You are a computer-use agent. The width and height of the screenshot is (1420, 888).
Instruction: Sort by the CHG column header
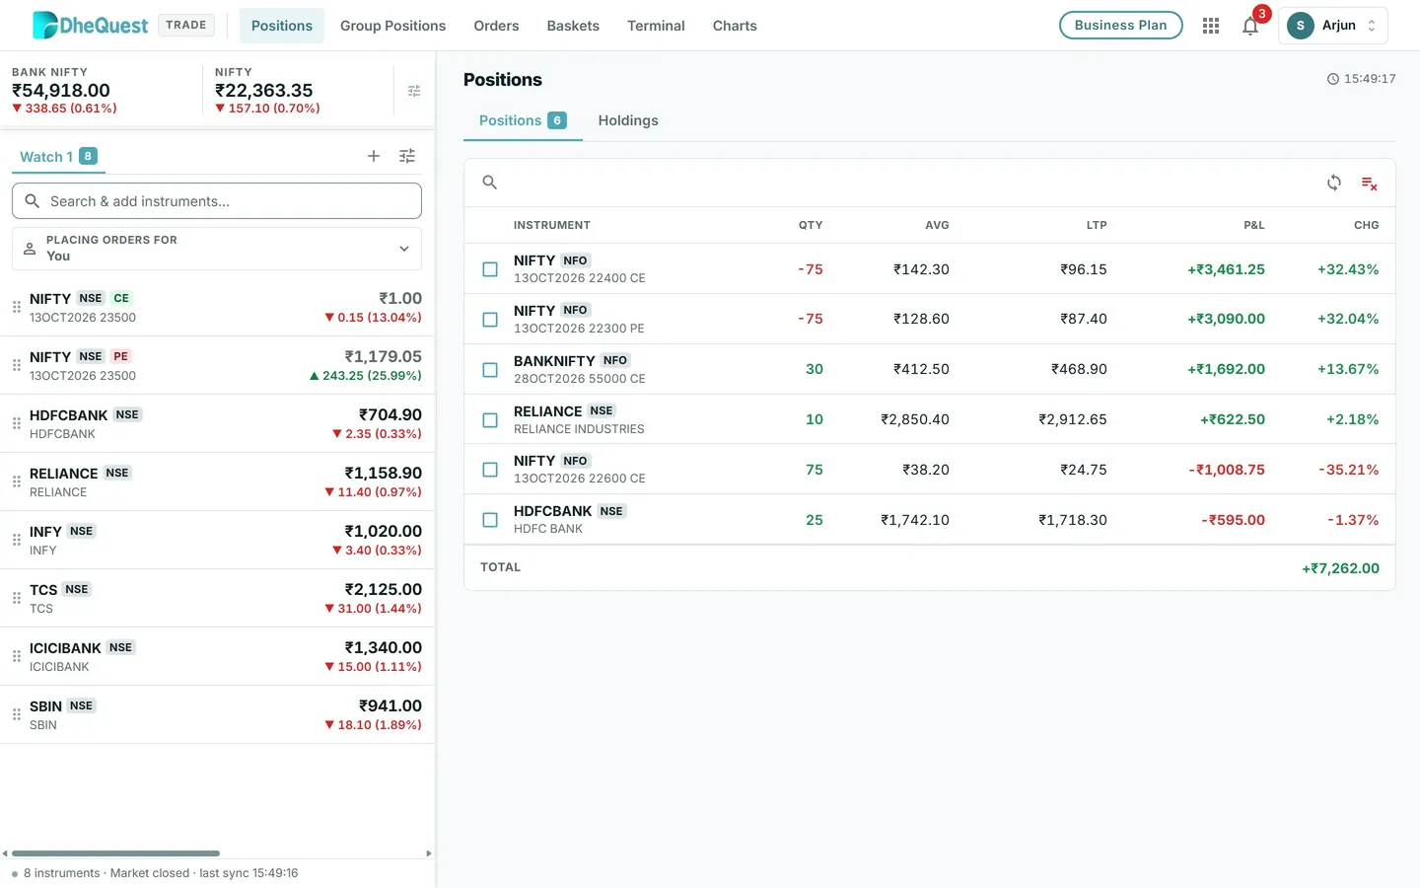coord(1367,225)
